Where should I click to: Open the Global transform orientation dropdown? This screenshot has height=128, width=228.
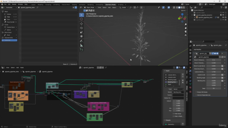[x=124, y=7]
